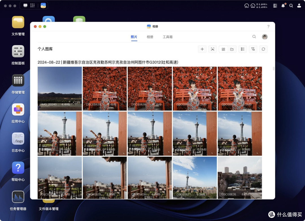
Task: Click the desktop view icon in top bar
Action: coord(25,5)
